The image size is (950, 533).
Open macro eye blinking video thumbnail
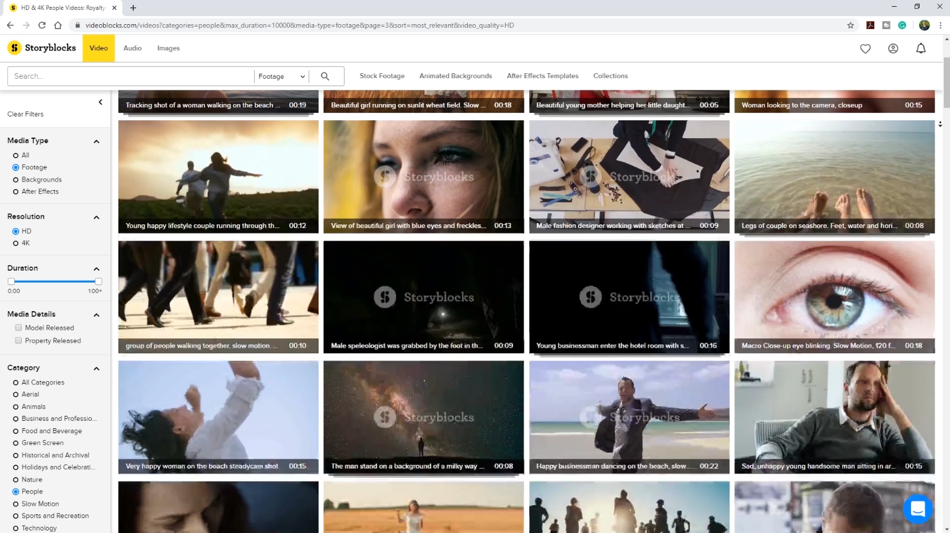[834, 297]
